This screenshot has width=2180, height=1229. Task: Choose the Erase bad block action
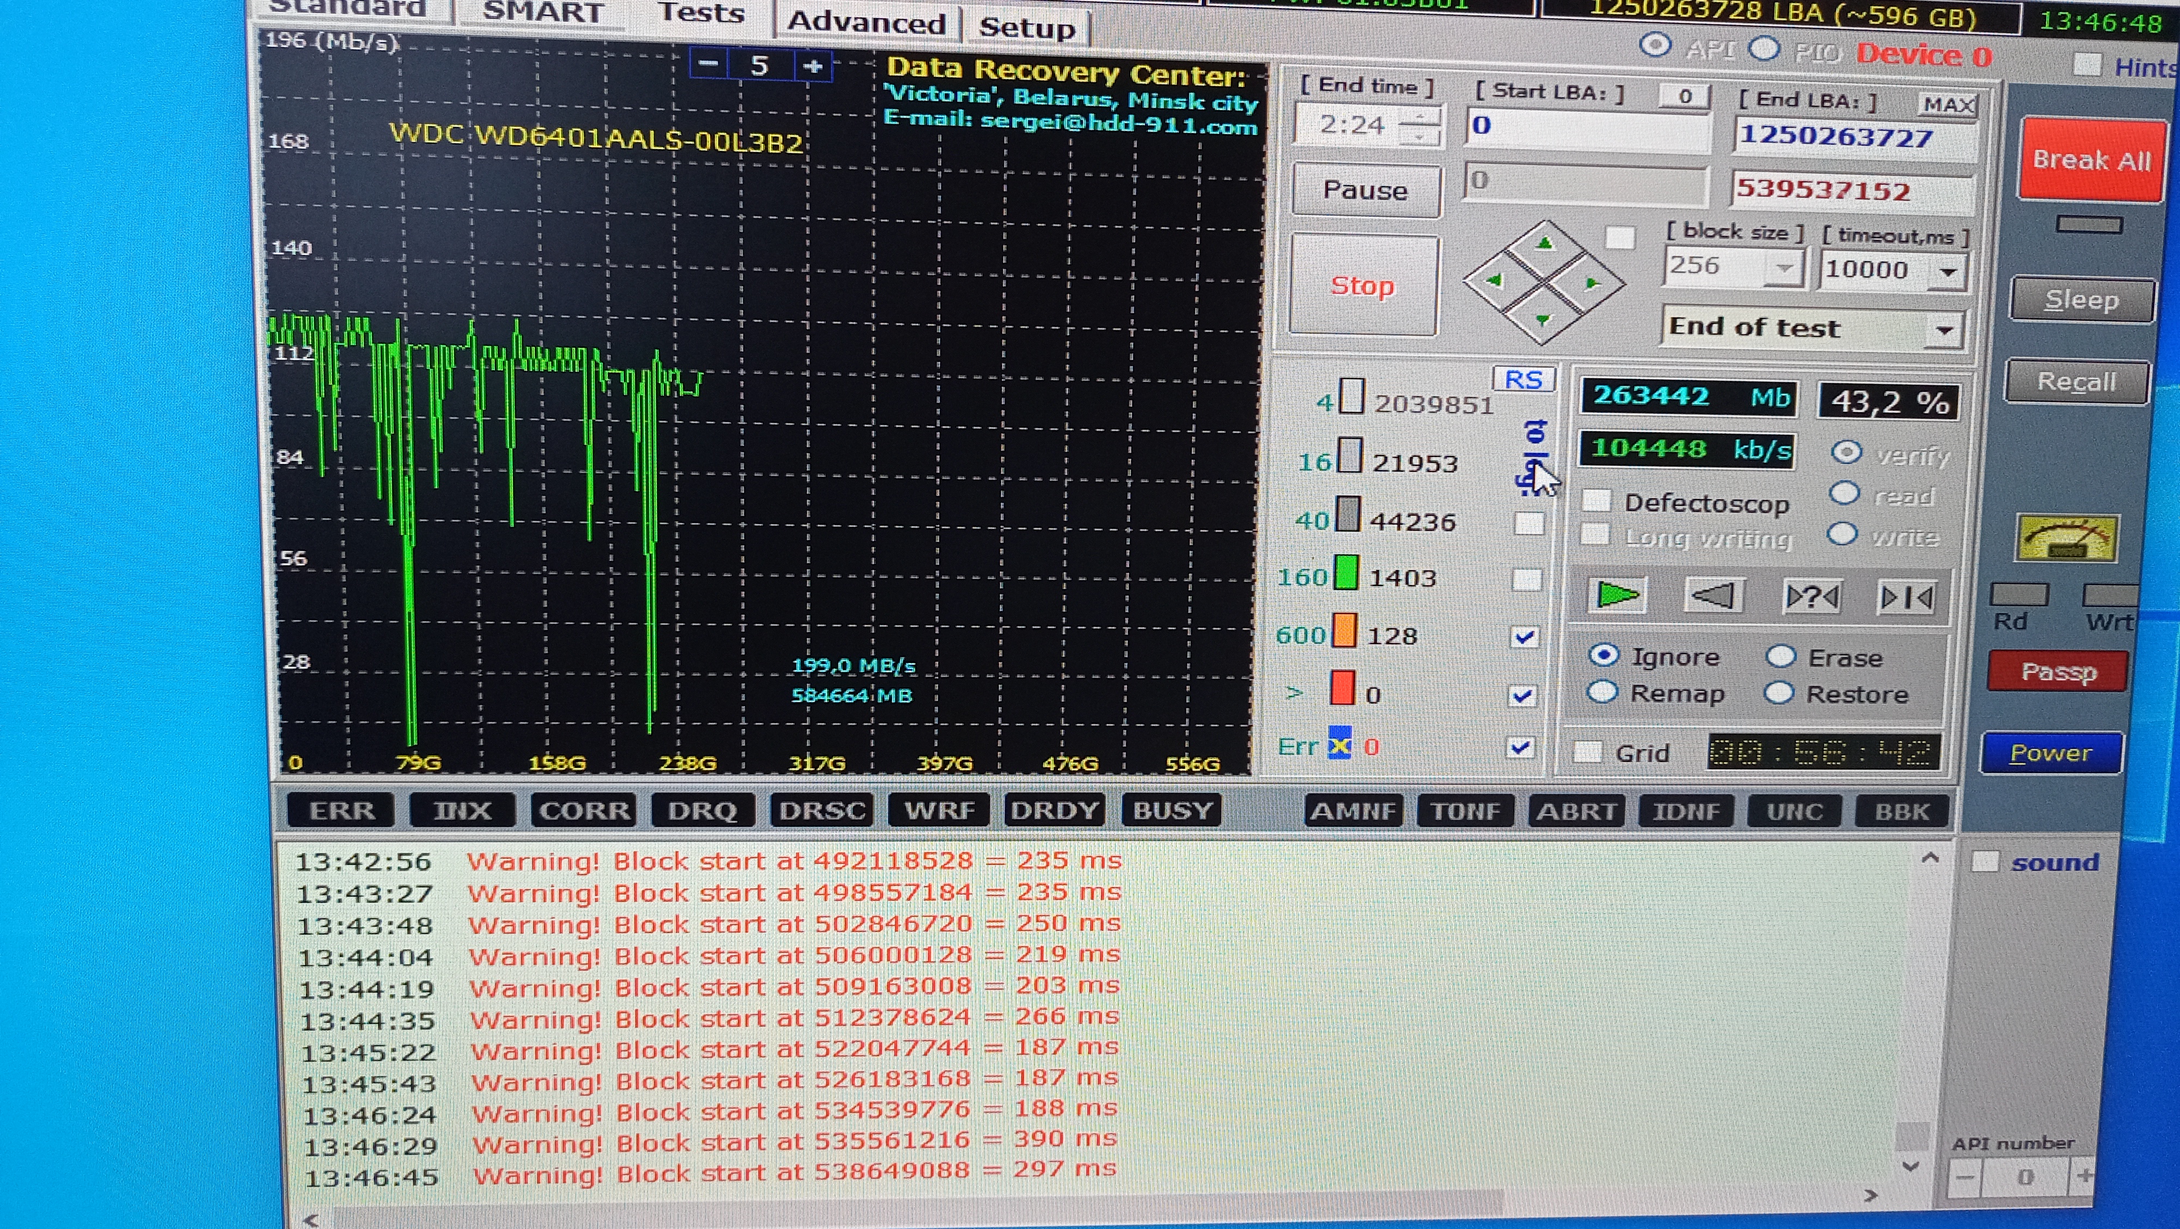pyautogui.click(x=1781, y=656)
